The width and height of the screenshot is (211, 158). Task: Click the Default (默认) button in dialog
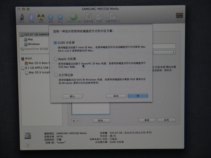point(72,96)
